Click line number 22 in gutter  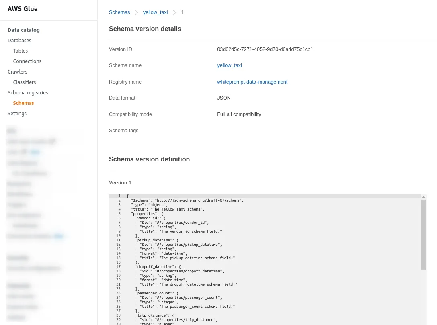119,289
